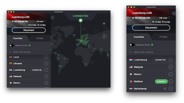The width and height of the screenshot is (184, 103).
Task: Click the Netherlands flag icon
Action: tap(131, 89)
